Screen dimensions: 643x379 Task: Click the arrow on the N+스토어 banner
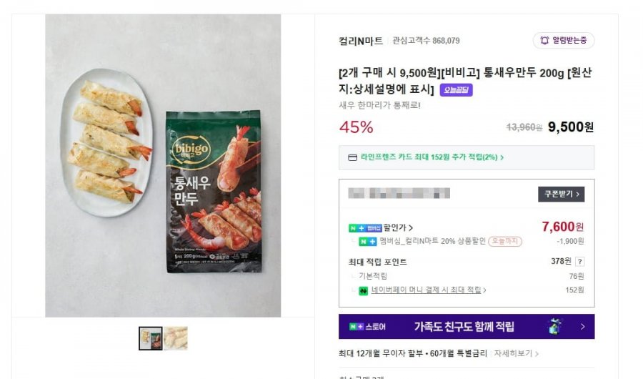point(583,327)
